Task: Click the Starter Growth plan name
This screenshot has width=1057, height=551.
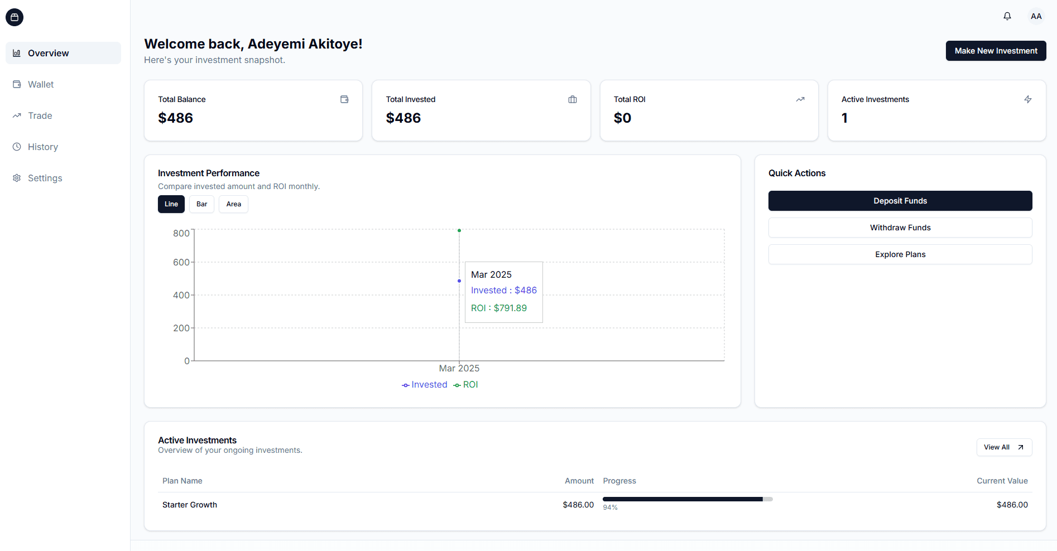Action: click(x=190, y=505)
